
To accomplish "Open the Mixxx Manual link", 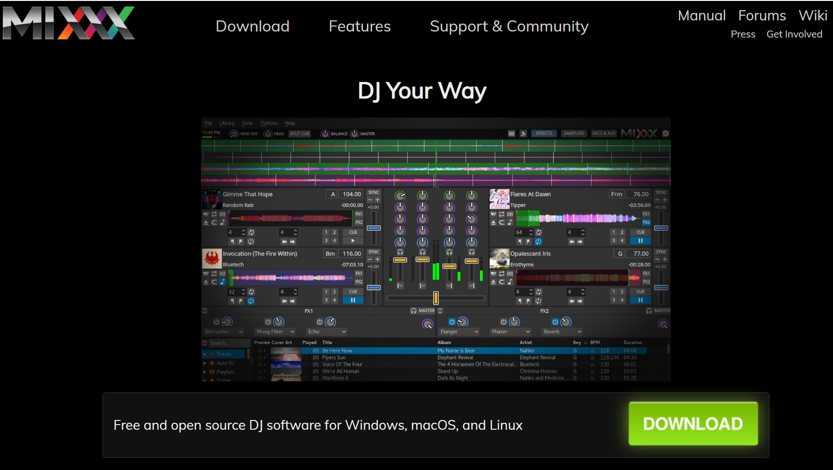I will [x=701, y=15].
